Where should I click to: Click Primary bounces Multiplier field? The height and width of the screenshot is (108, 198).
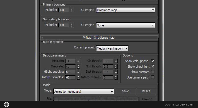(64, 10)
